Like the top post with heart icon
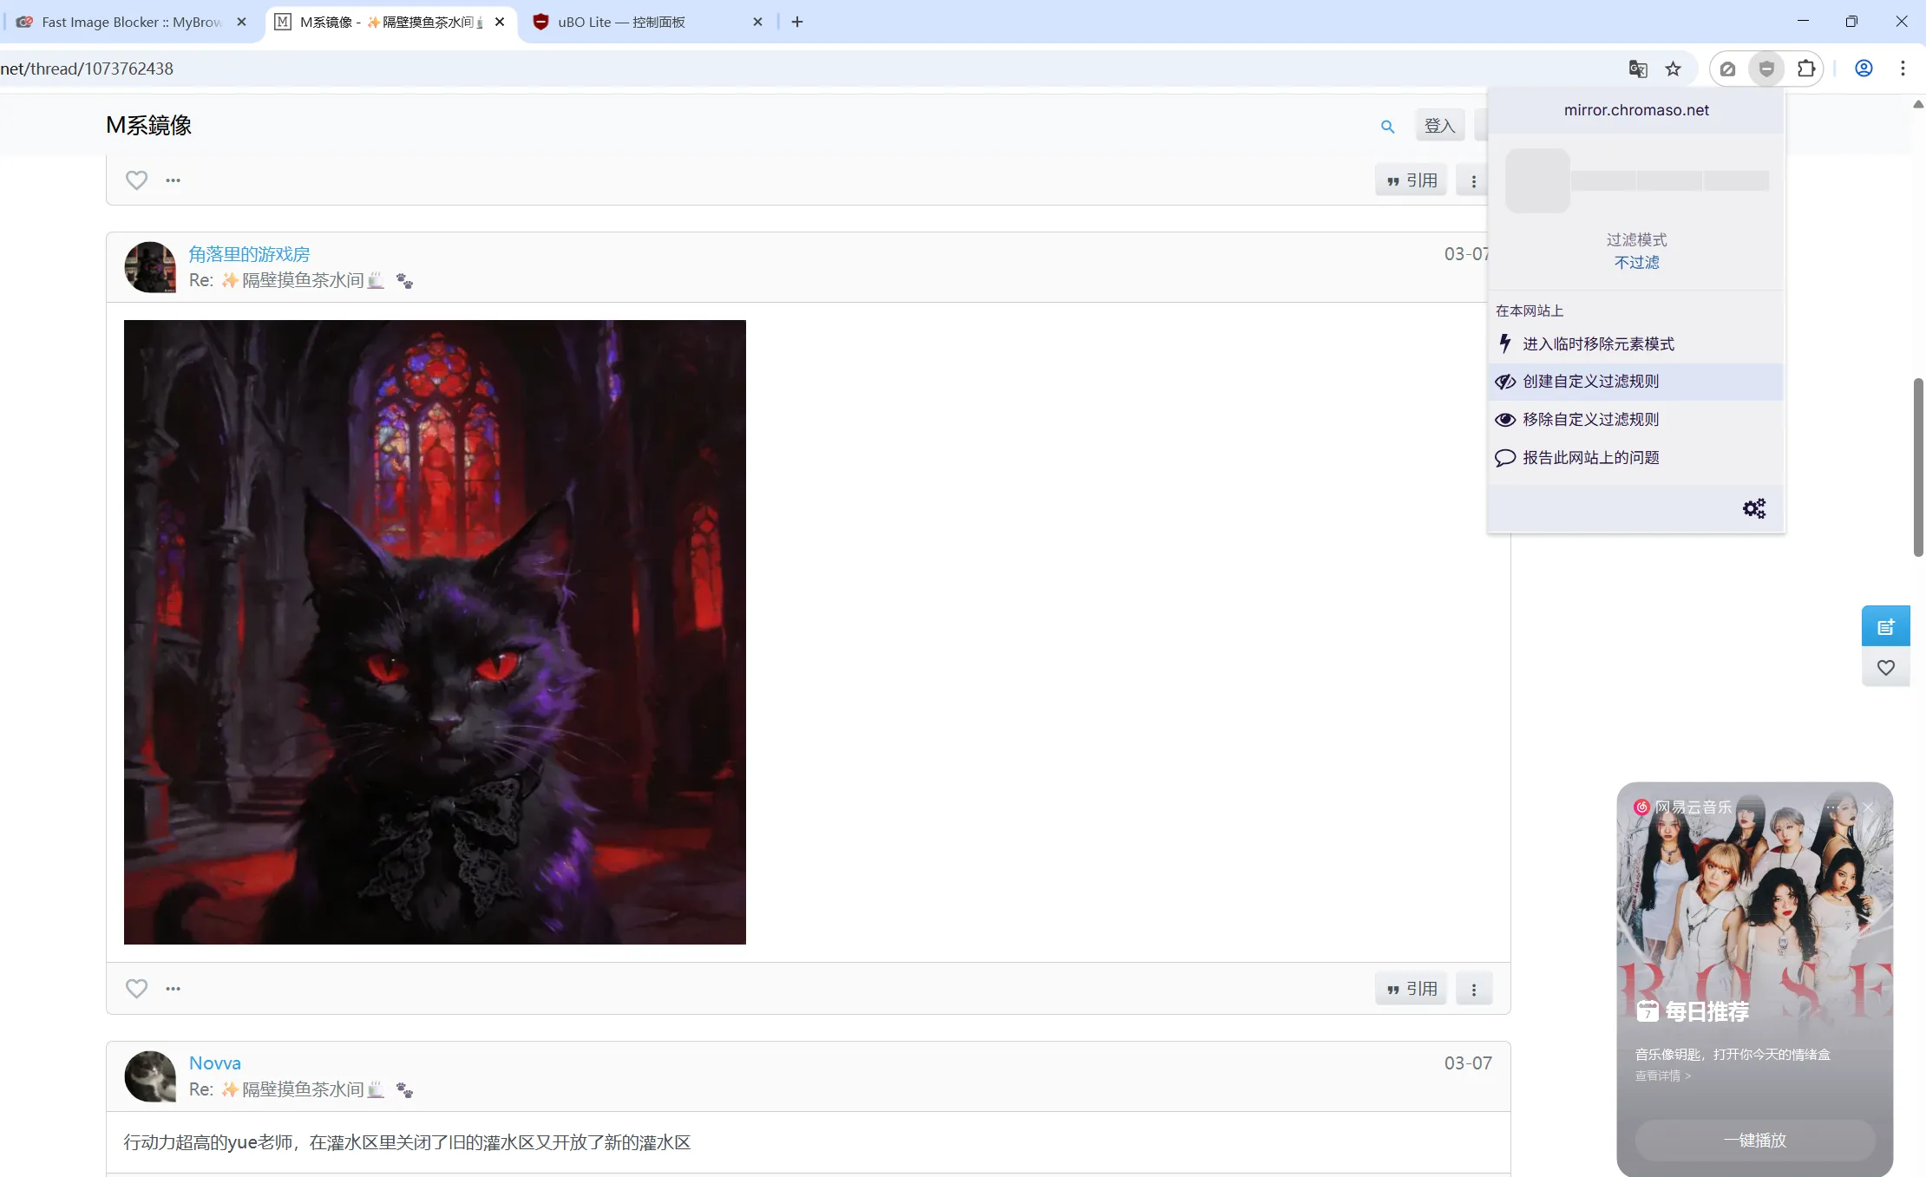Image resolution: width=1926 pixels, height=1177 pixels. click(136, 180)
